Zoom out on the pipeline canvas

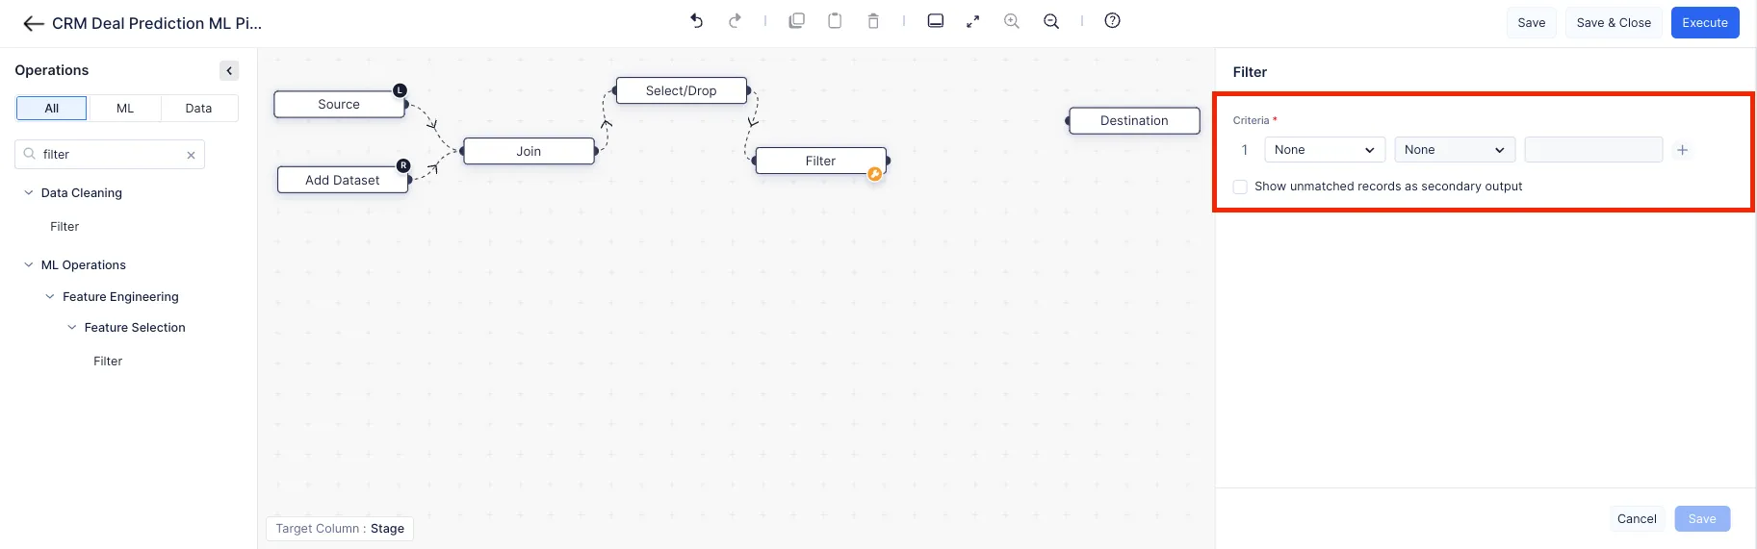[x=1051, y=21]
